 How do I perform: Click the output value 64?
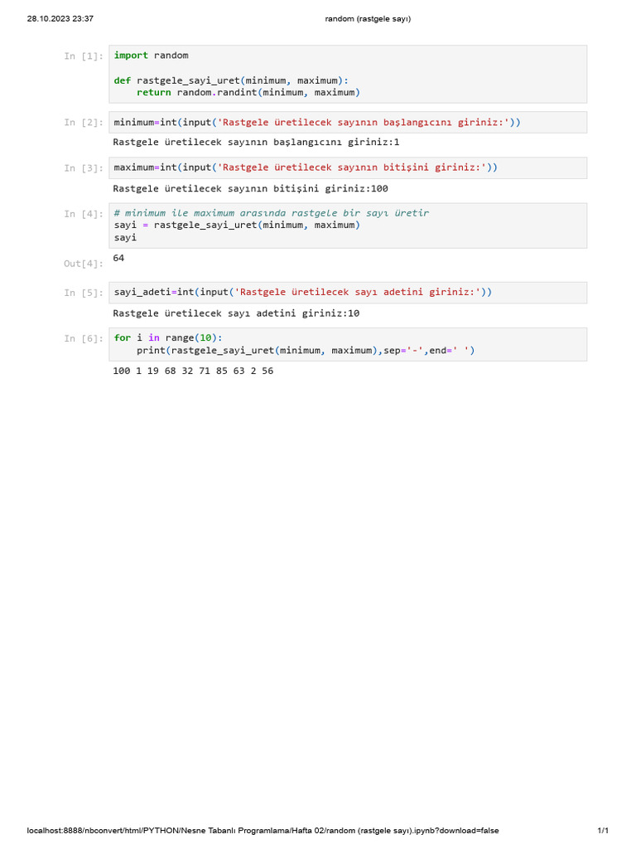tap(118, 259)
